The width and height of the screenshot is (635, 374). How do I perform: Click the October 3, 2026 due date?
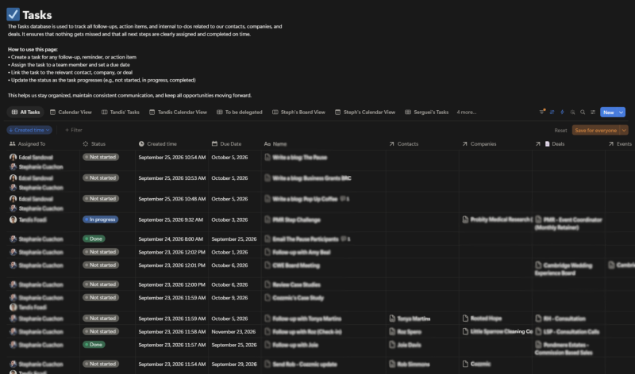click(x=229, y=219)
